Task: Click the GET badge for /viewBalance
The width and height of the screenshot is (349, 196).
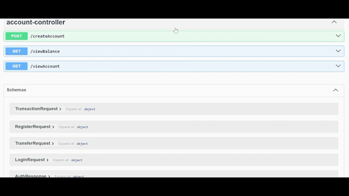Action: coord(16,51)
